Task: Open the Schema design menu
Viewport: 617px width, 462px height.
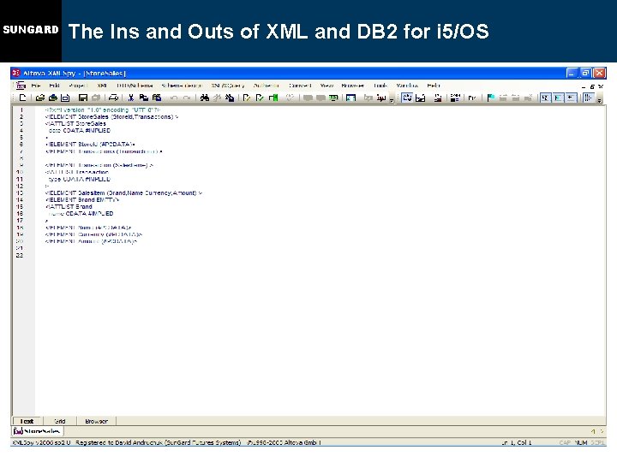Action: 182,86
